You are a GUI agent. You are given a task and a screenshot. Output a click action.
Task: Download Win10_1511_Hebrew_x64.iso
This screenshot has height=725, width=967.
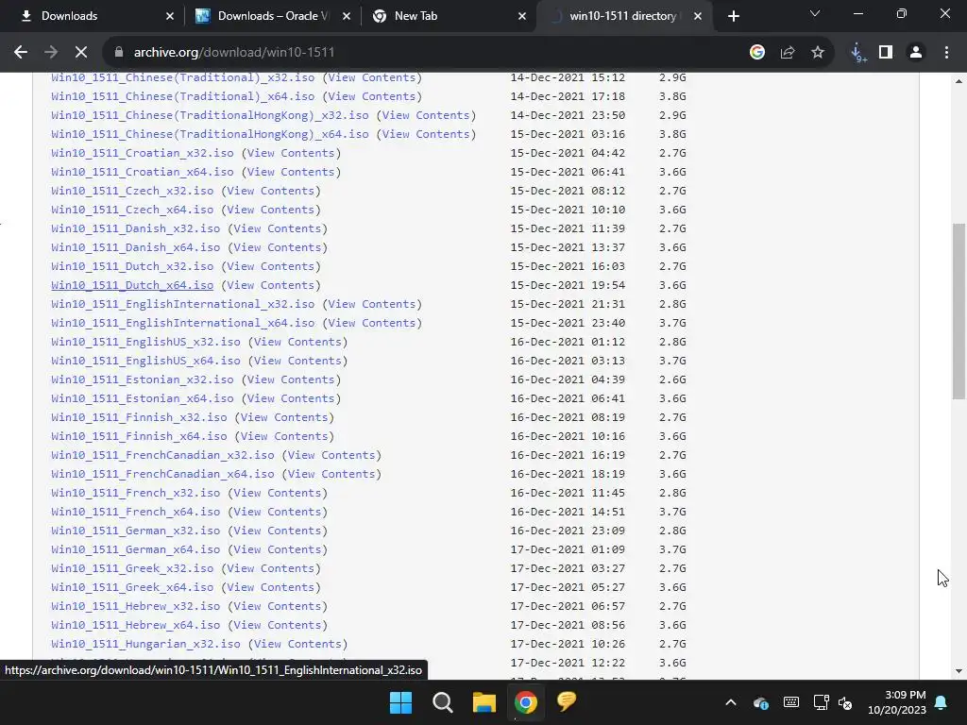click(x=136, y=625)
